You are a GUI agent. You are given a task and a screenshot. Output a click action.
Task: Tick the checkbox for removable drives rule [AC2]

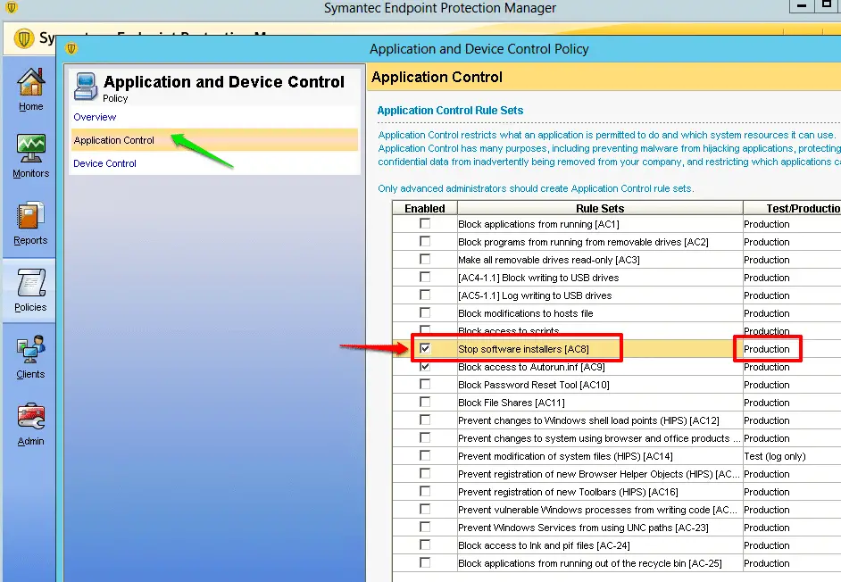pos(425,241)
